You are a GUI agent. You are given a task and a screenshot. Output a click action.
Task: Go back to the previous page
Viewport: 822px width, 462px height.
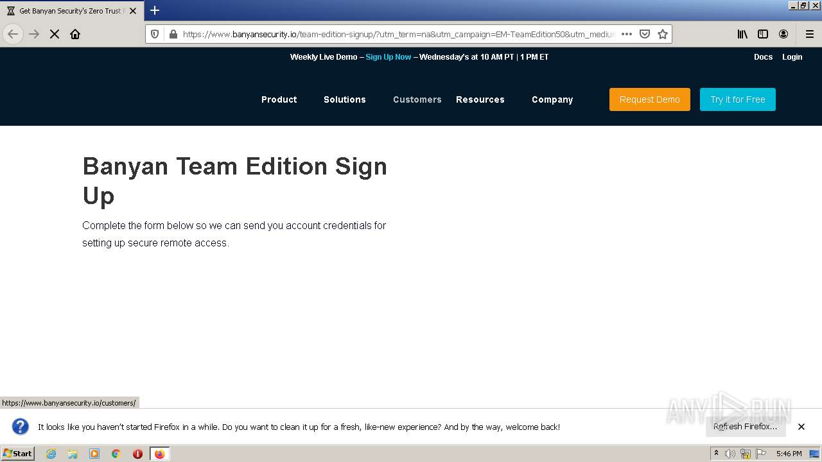click(13, 34)
